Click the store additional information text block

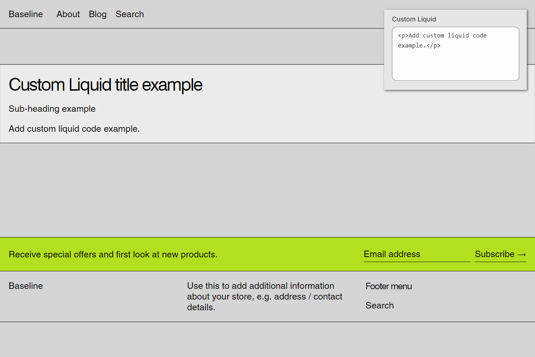[265, 296]
